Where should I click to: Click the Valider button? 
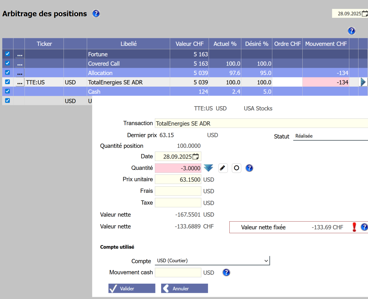(x=132, y=288)
